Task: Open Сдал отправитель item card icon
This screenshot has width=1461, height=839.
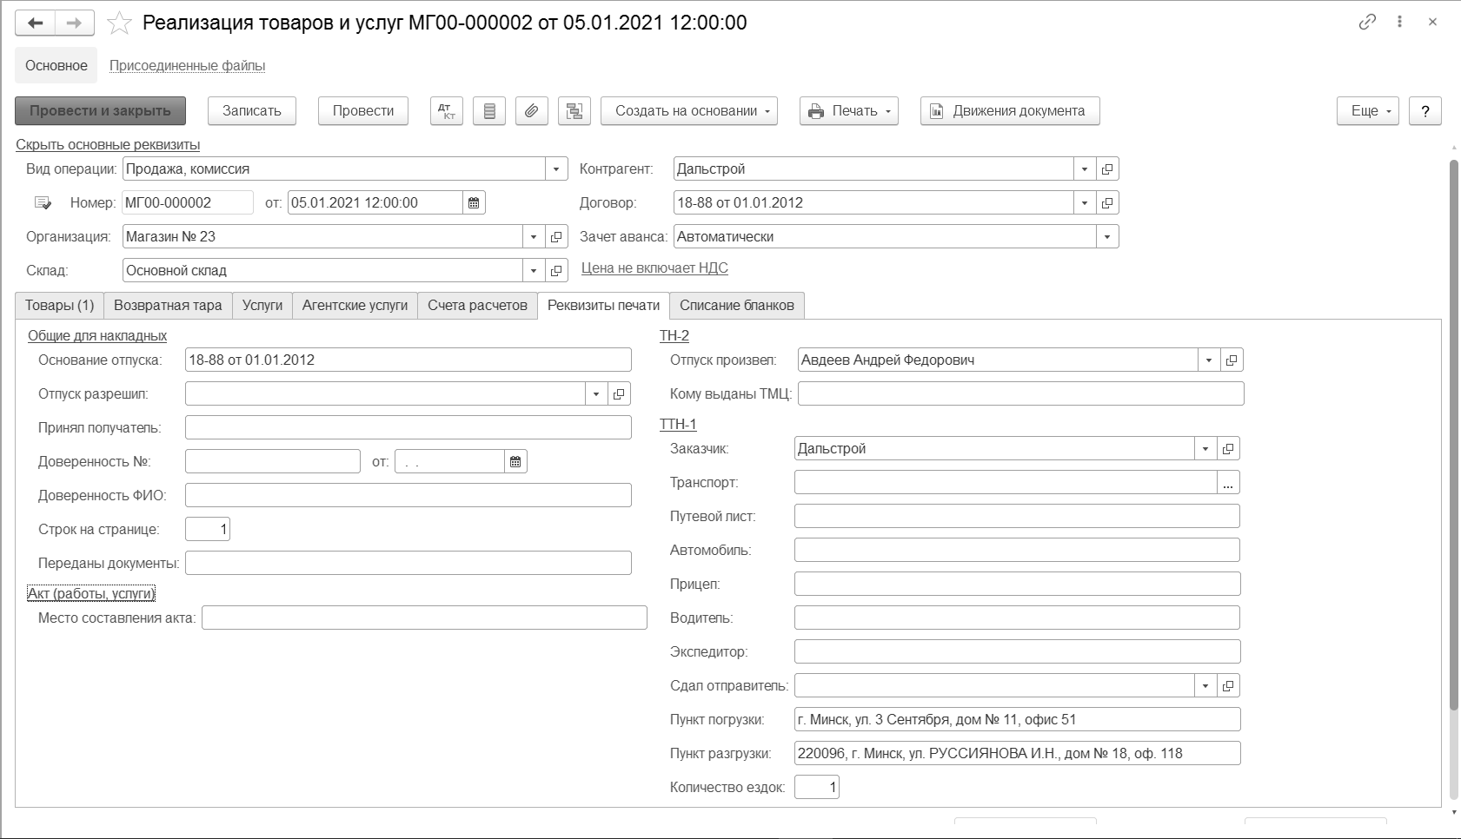Action: 1228,685
